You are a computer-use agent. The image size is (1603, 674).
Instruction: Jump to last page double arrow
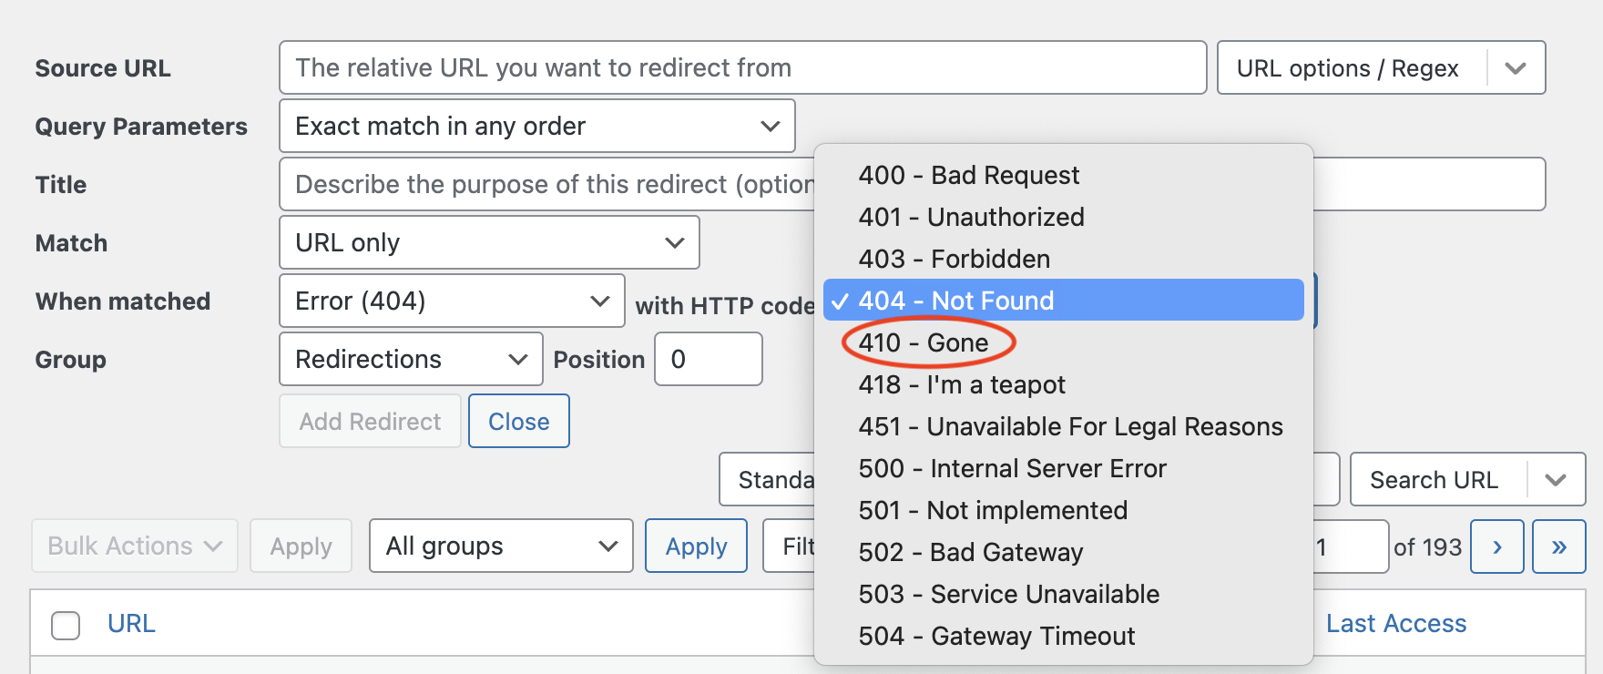coord(1558,546)
